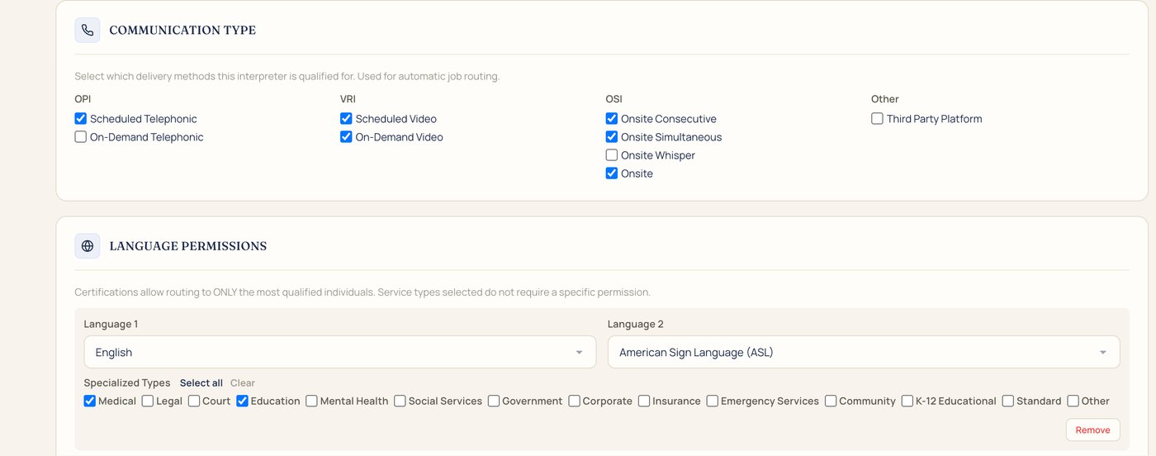Viewport: 1156px width, 456px height.
Task: Check the Legal specialized type
Action: 148,401
